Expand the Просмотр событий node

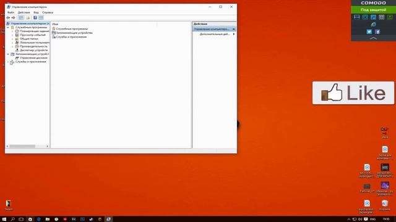coord(12,35)
